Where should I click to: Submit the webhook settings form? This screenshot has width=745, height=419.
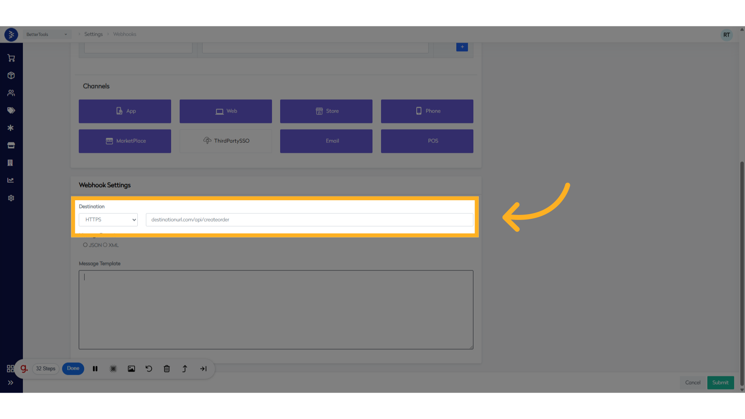[x=720, y=383]
